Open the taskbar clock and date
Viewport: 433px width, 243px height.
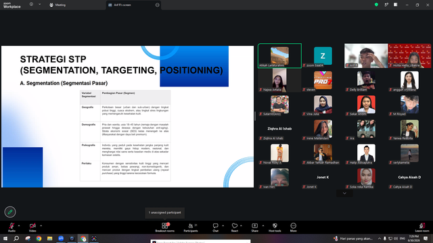(x=413, y=238)
